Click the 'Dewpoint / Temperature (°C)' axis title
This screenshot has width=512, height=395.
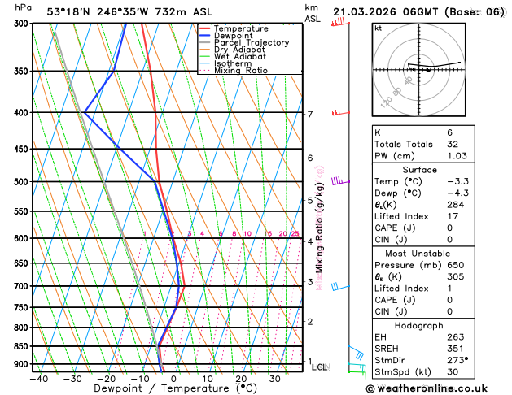(175, 388)
